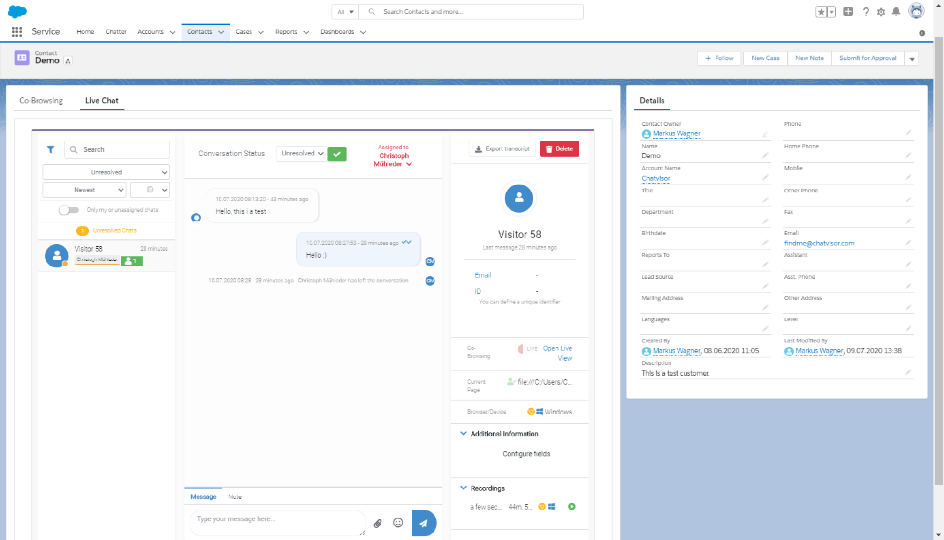Switch to the Co-Browsing tab
This screenshot has width=944, height=540.
coord(41,100)
